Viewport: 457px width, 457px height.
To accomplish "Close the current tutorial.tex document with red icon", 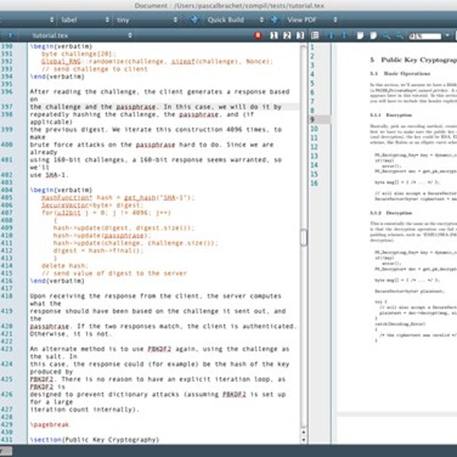I will pyautogui.click(x=258, y=36).
